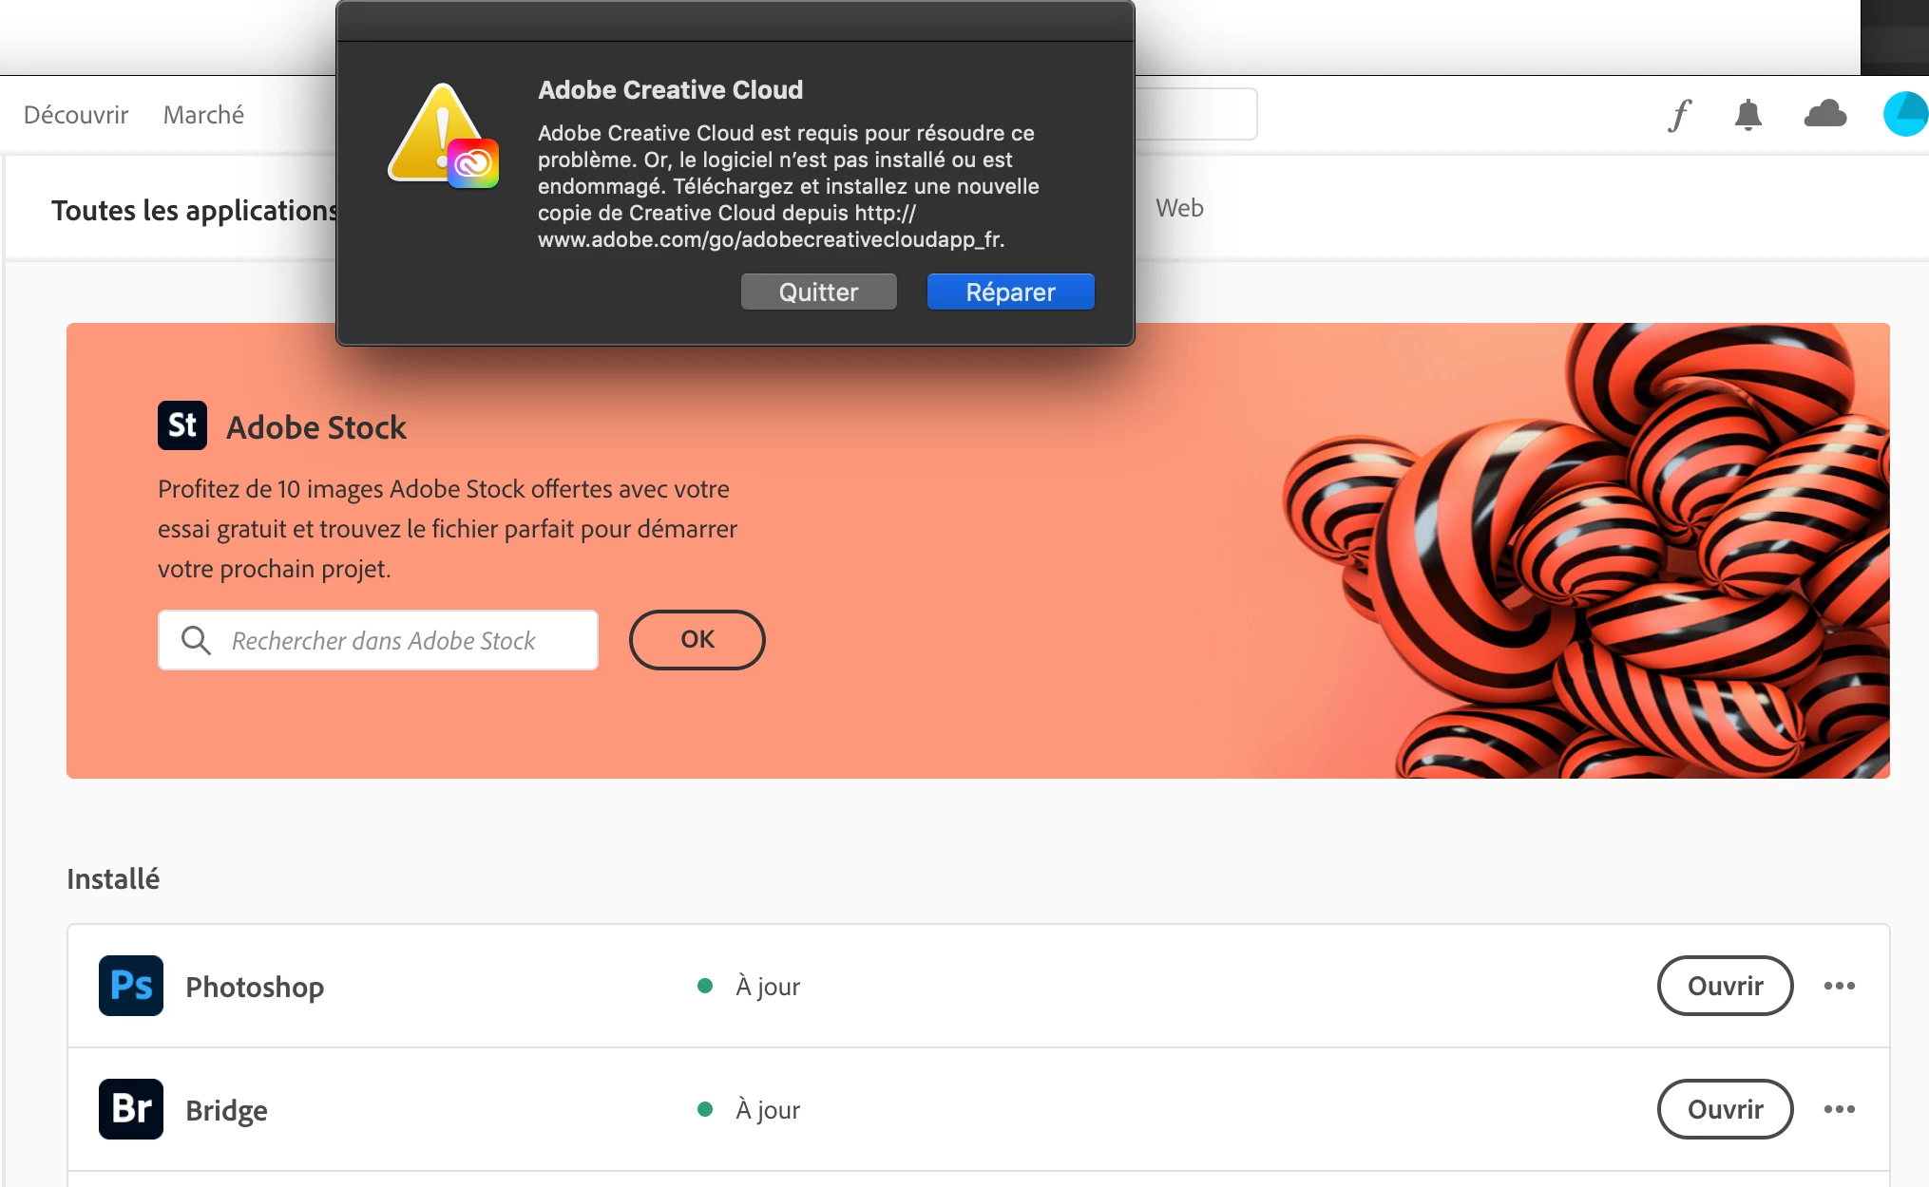Click the Adobe Stock St icon
The width and height of the screenshot is (1929, 1187).
tap(182, 425)
